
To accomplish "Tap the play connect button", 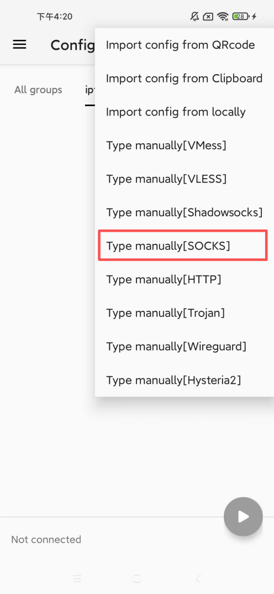I will click(x=243, y=517).
